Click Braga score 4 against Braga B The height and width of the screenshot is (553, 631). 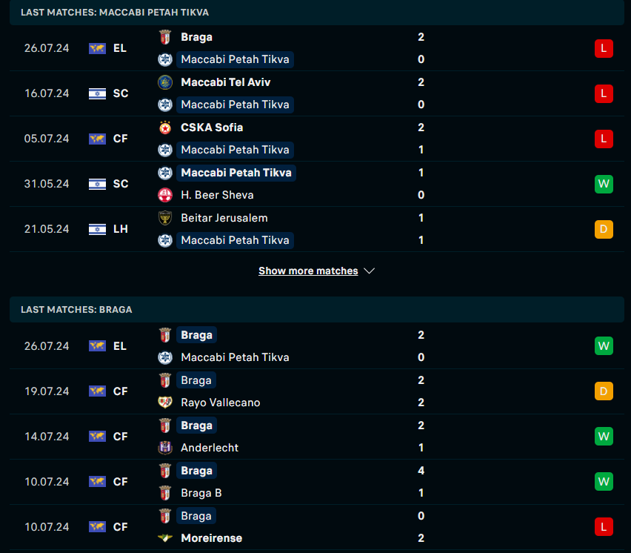coord(421,471)
